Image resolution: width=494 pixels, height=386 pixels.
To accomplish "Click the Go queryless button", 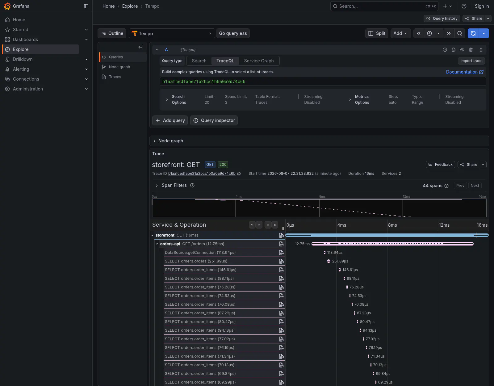I will click(x=233, y=33).
